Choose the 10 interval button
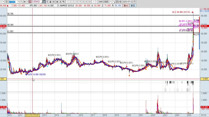 (x=77, y=2)
